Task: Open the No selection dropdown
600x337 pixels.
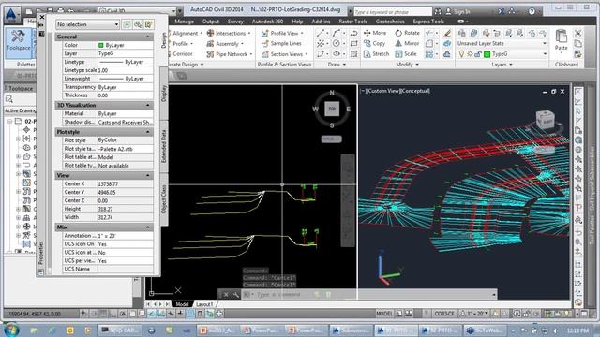Action: tap(87, 25)
